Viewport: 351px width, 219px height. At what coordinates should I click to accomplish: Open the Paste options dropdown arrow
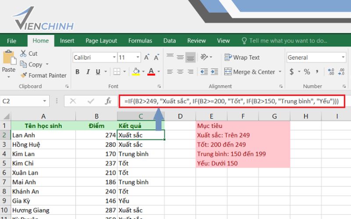click(x=9, y=77)
